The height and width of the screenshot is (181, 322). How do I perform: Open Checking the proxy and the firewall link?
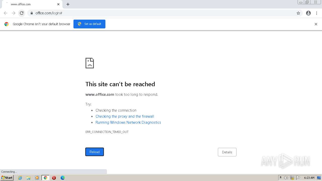tap(125, 116)
